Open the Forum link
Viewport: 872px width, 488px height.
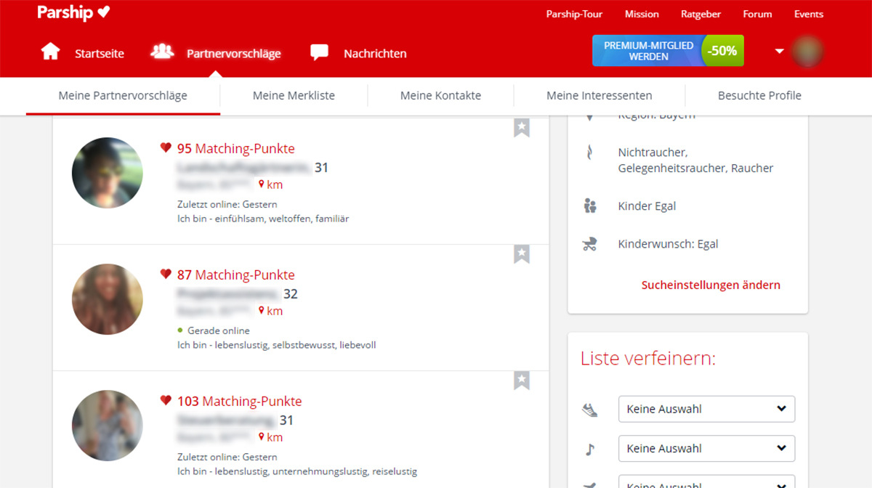pyautogui.click(x=757, y=14)
